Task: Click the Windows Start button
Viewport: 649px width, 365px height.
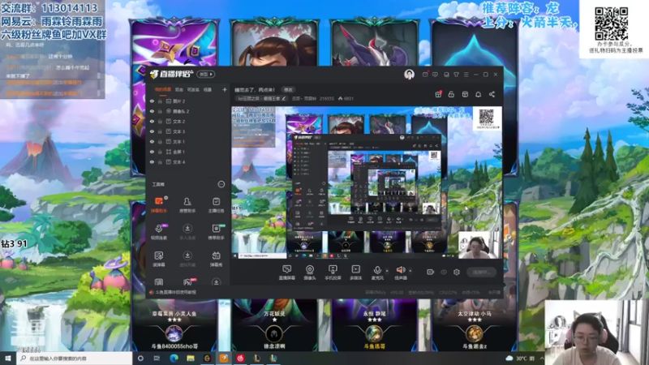Action: (8, 359)
